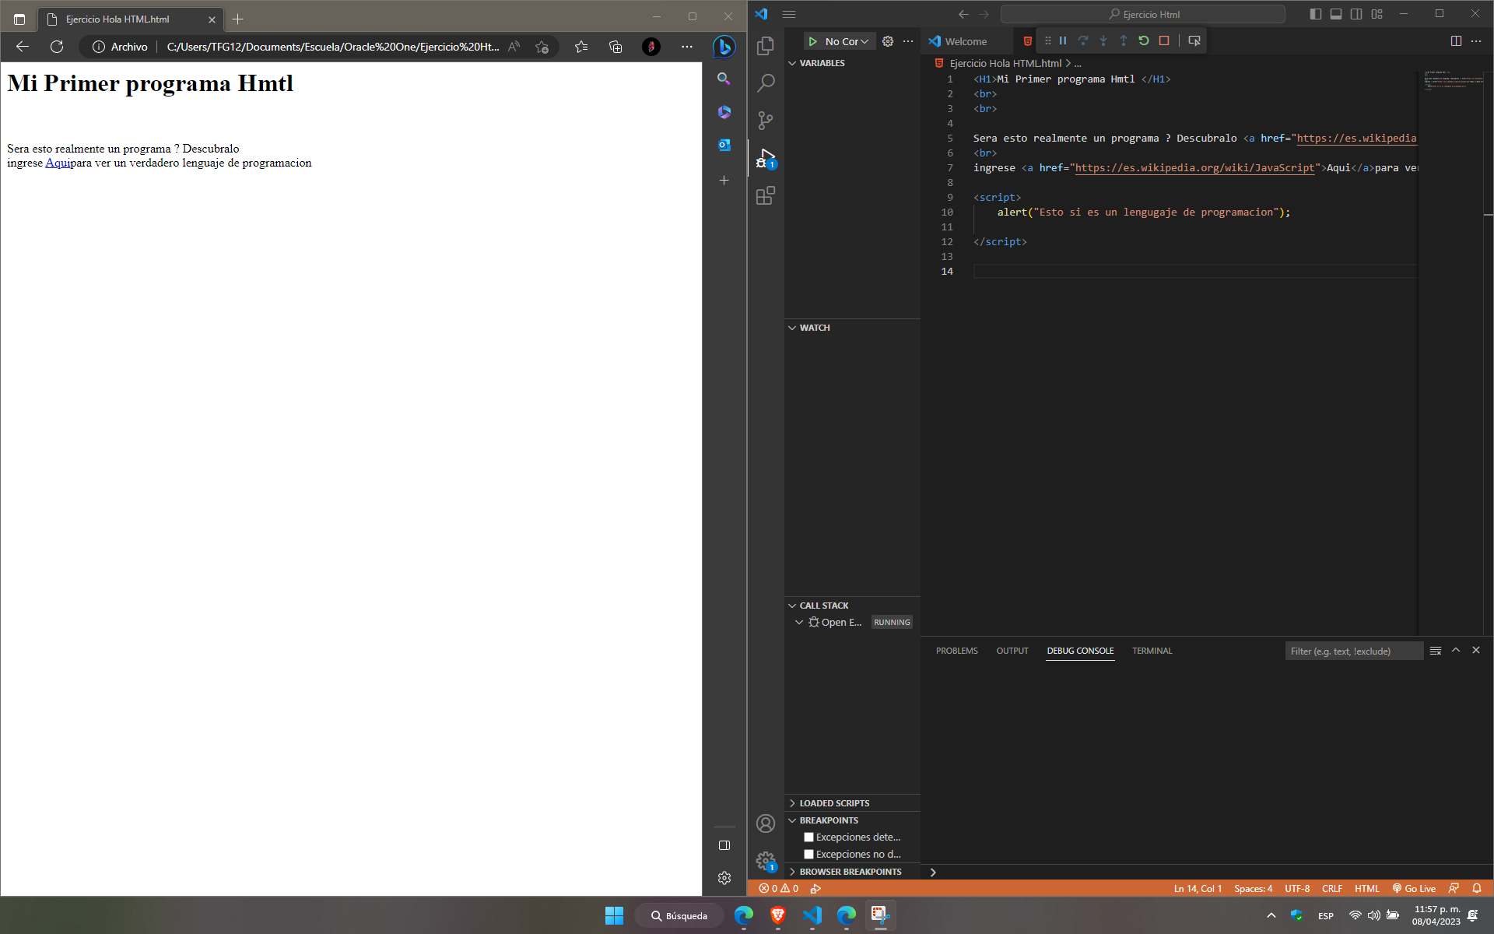Click the Debug Console filter field
The width and height of the screenshot is (1494, 934).
coord(1354,651)
